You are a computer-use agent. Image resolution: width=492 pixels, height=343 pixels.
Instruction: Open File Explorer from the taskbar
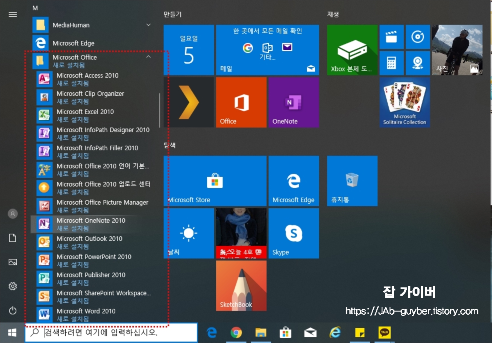click(x=261, y=333)
